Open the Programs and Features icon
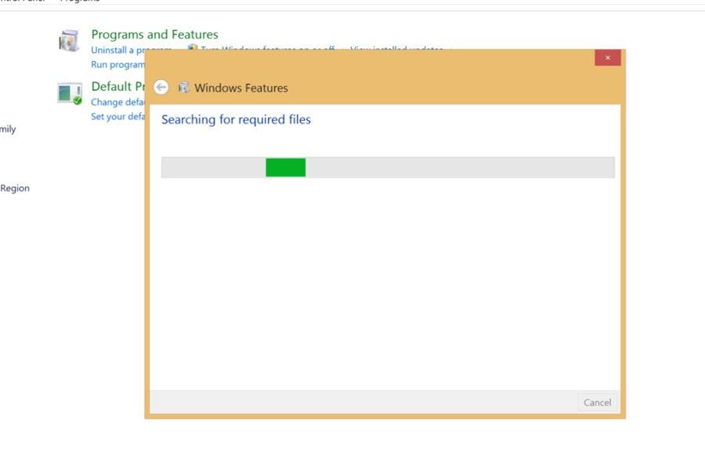 pos(69,41)
